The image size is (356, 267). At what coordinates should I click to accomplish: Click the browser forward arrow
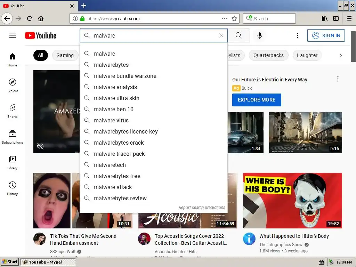(x=18, y=18)
